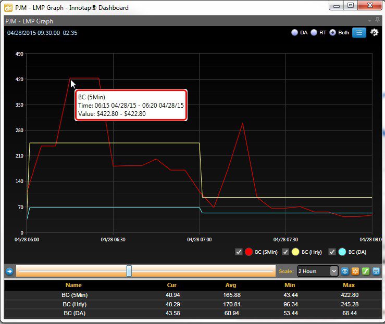Open the Scale 2 Hours dropdown
The width and height of the screenshot is (385, 324).
(x=317, y=271)
